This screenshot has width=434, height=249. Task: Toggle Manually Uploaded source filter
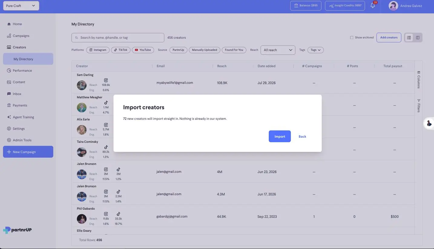pos(204,50)
